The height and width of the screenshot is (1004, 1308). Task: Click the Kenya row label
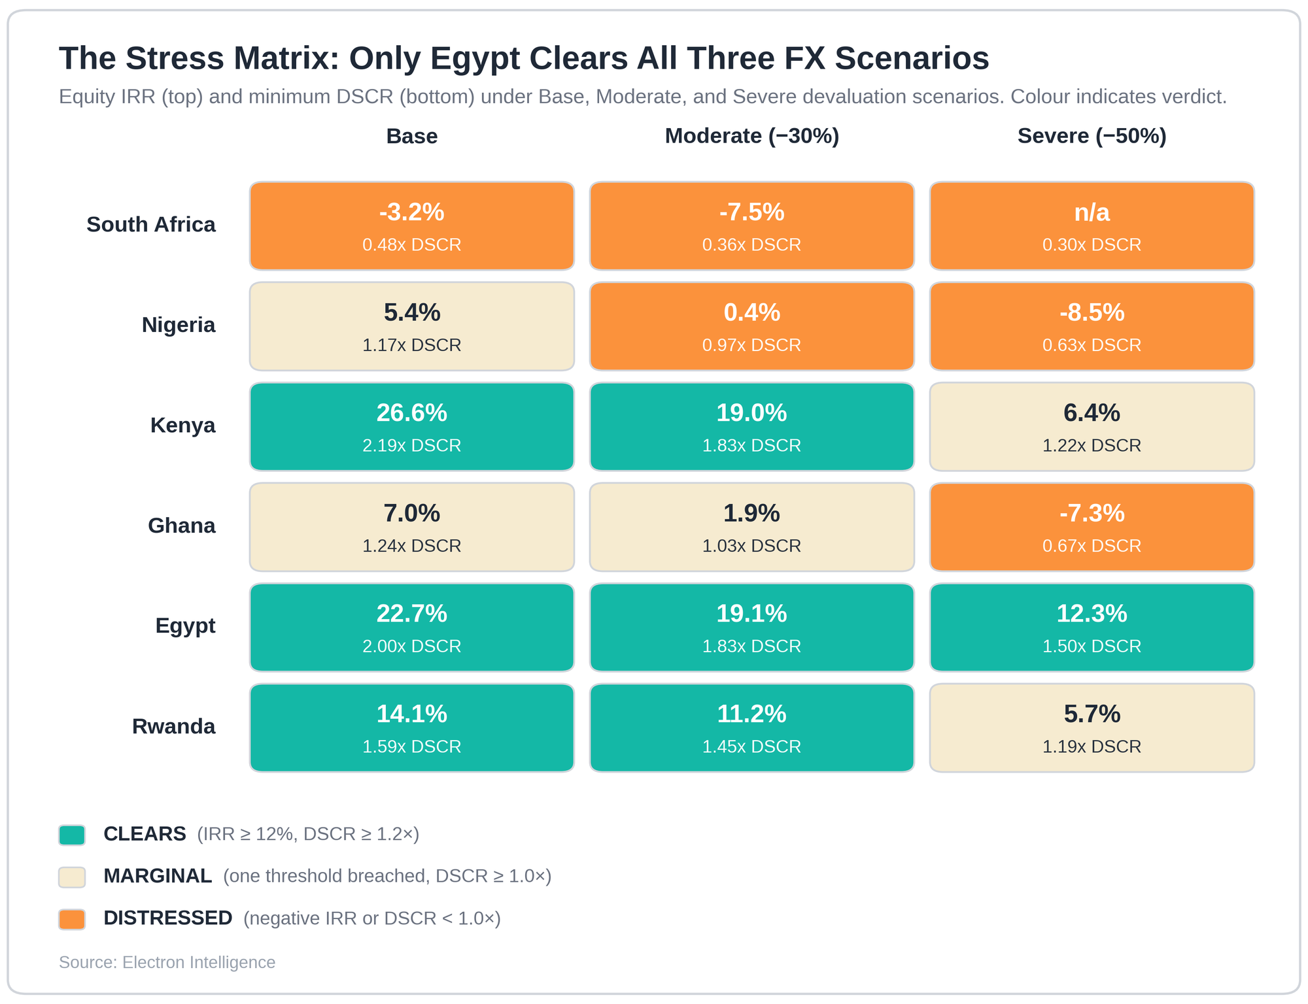[183, 426]
